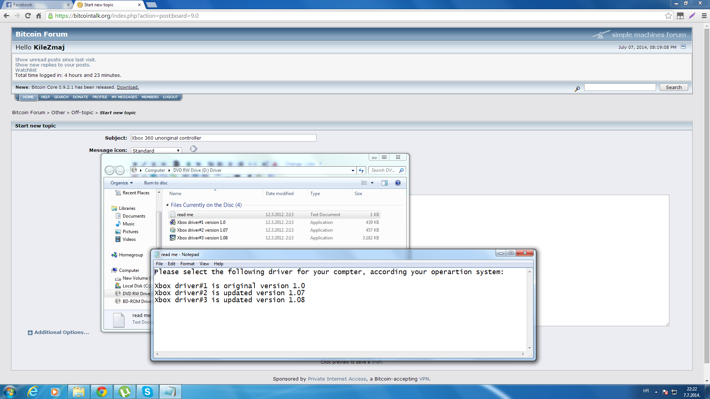710x399 pixels.
Task: Click the Explorer refresh arrows button
Action: pyautogui.click(x=361, y=170)
